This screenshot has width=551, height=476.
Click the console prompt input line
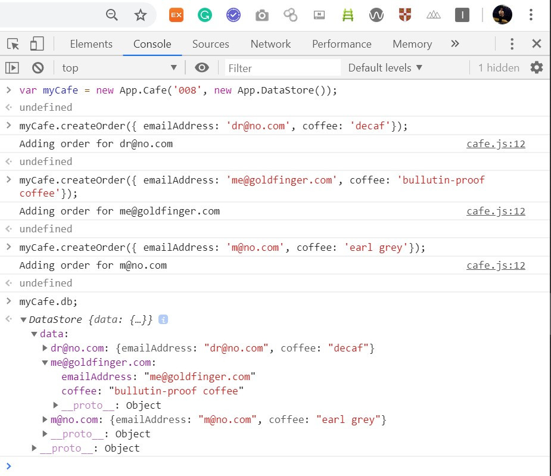tap(281, 466)
